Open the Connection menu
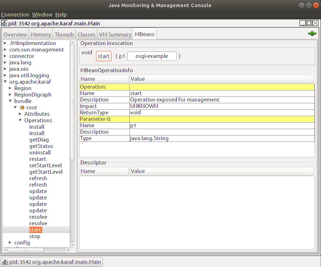The height and width of the screenshot is (267, 321). click(x=15, y=15)
